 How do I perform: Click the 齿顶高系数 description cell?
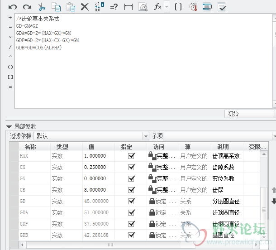pyautogui.click(x=226, y=156)
